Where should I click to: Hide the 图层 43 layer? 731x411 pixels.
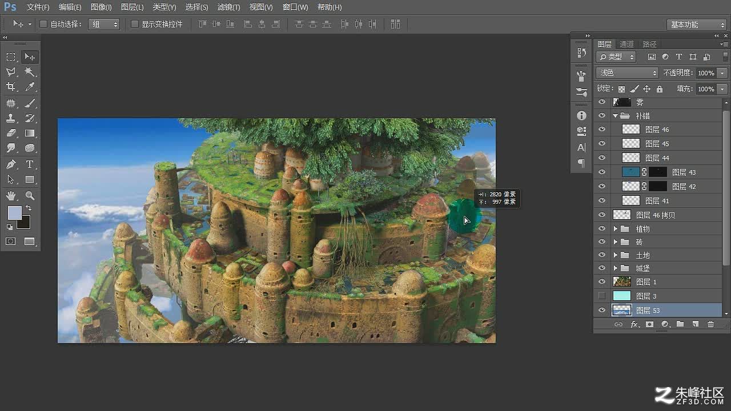601,172
